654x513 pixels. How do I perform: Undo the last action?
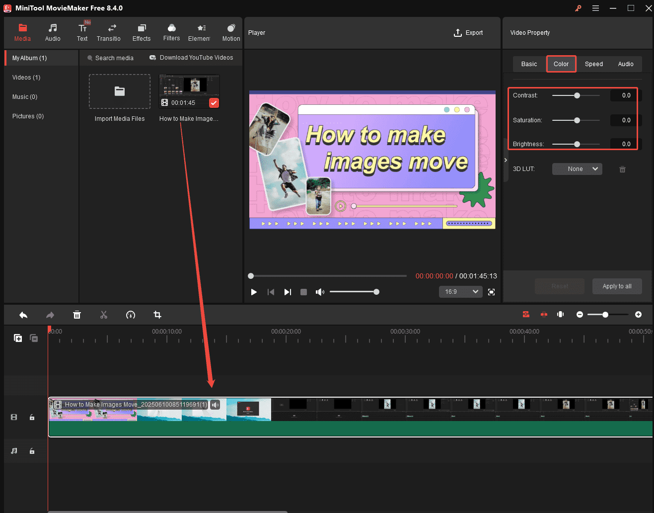click(x=23, y=315)
